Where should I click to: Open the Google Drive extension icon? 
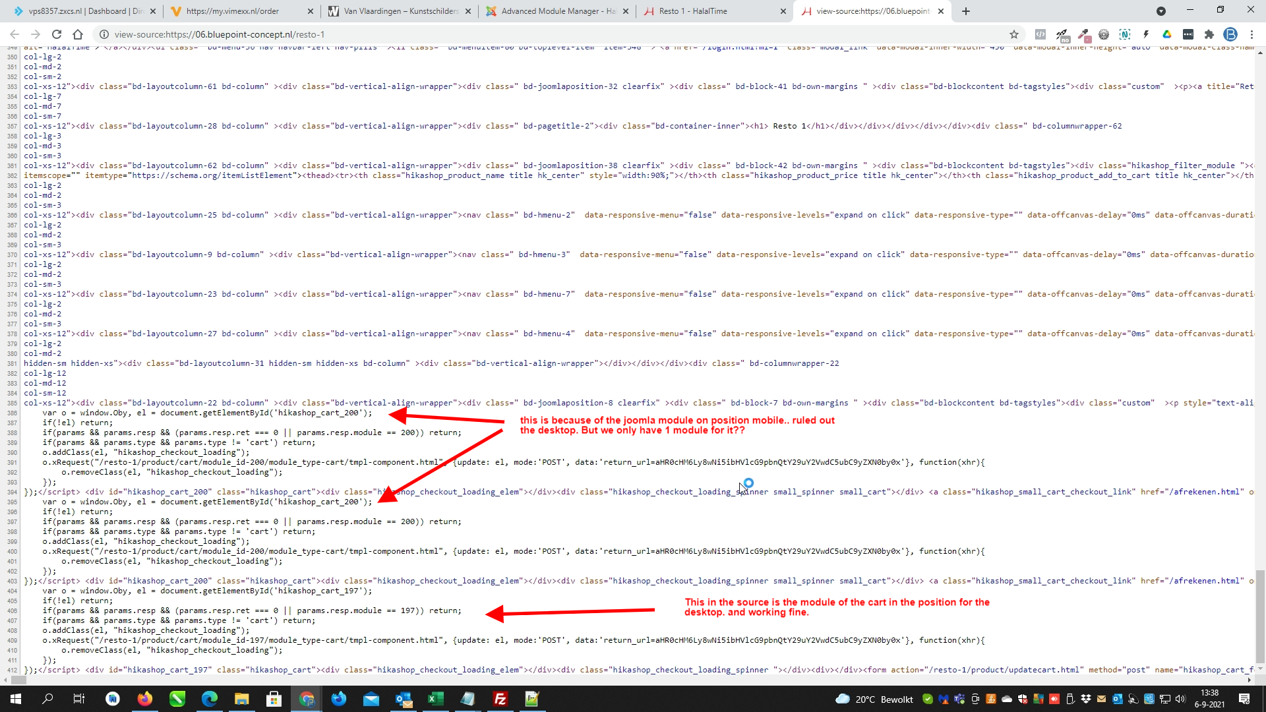(1166, 34)
